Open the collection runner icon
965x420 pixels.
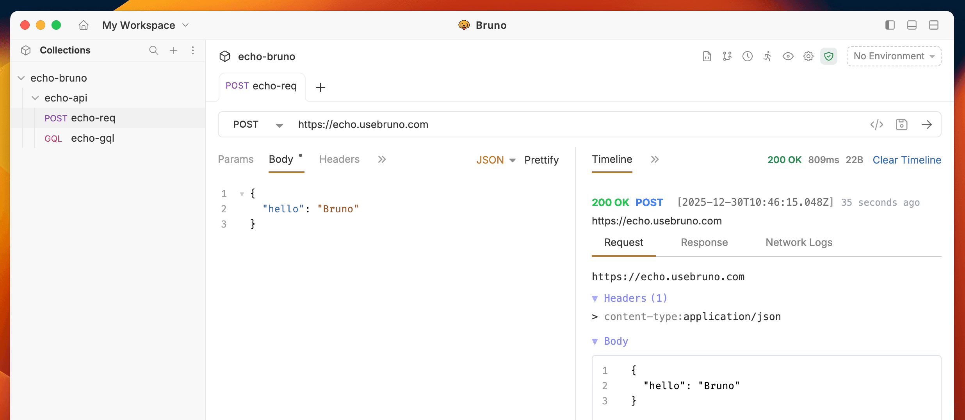(767, 56)
